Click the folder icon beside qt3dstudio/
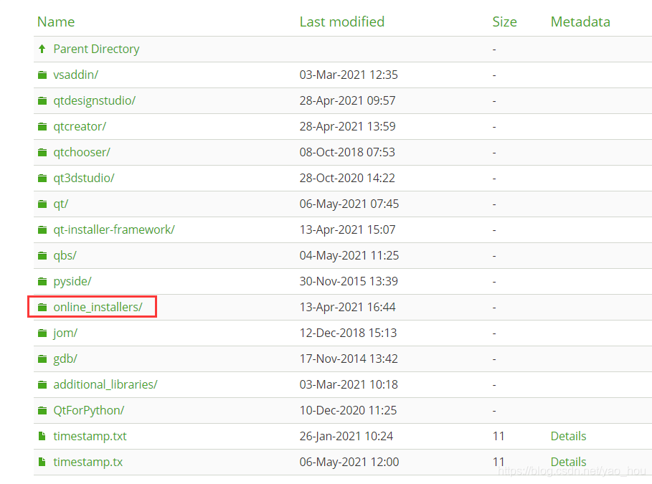 click(x=42, y=178)
